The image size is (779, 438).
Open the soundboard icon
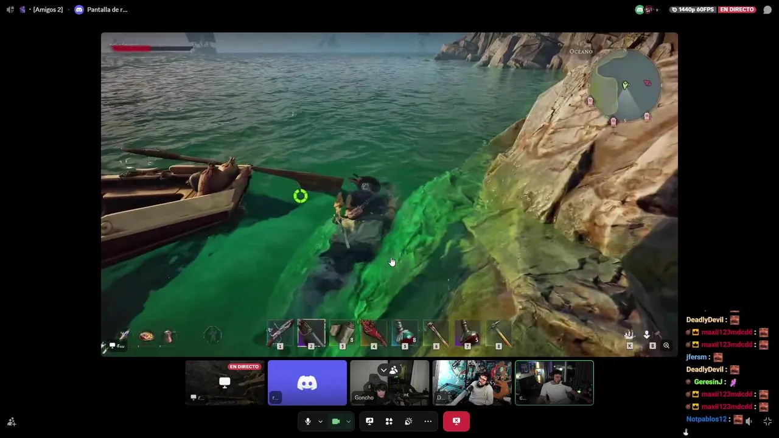(x=408, y=421)
